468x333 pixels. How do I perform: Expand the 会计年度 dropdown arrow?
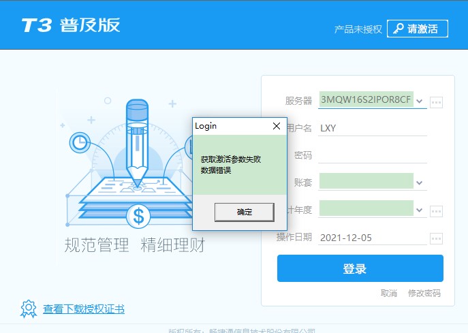(420, 210)
